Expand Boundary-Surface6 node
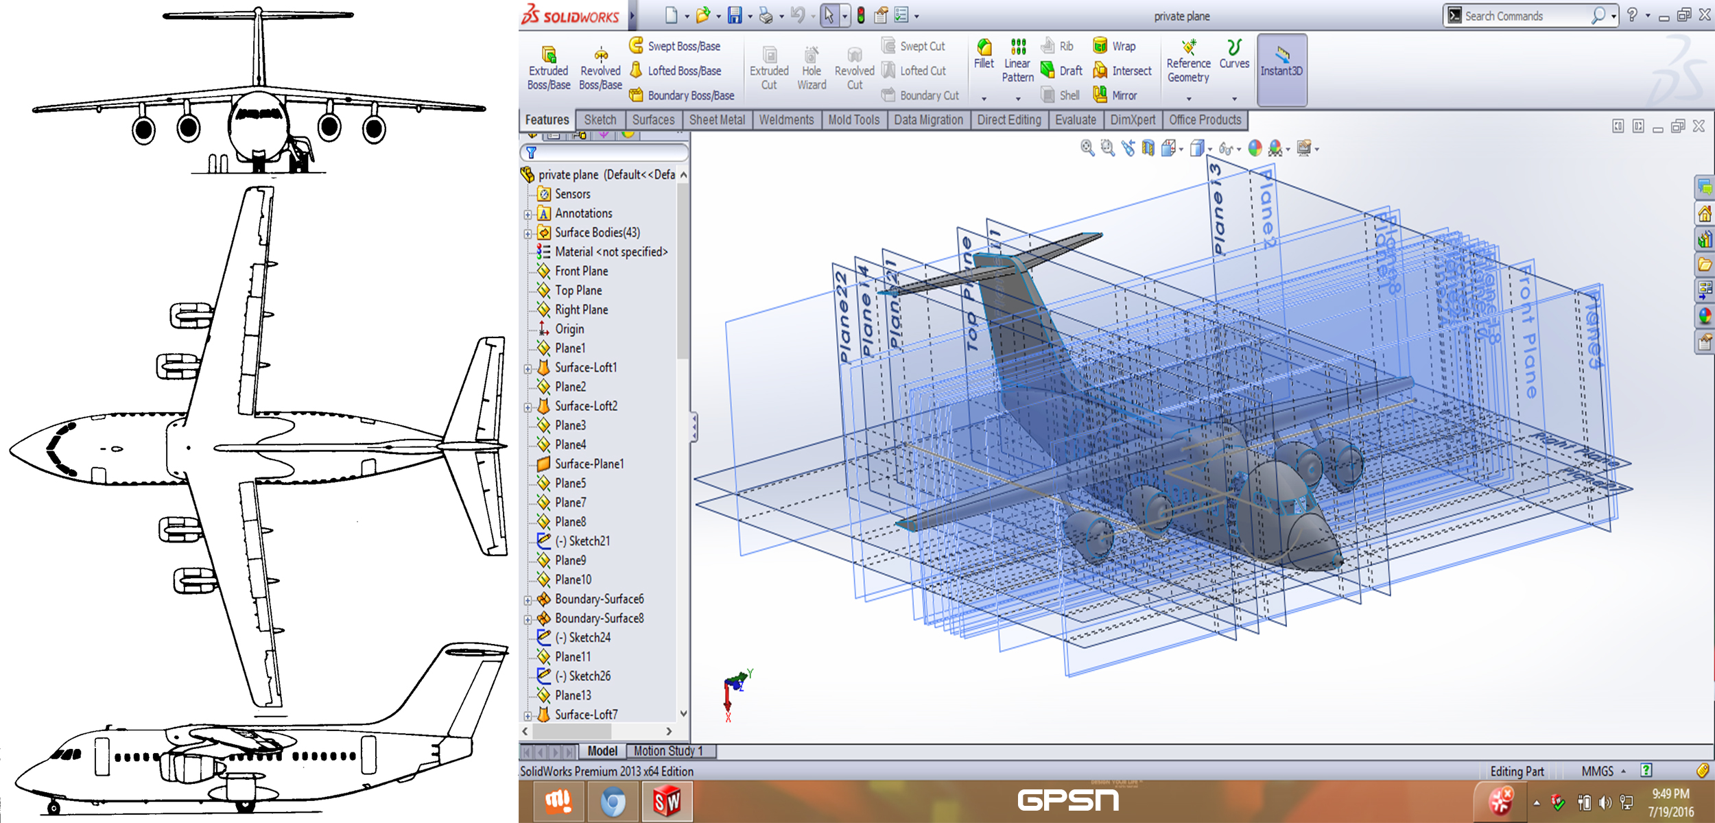The image size is (1715, 823). 528,600
